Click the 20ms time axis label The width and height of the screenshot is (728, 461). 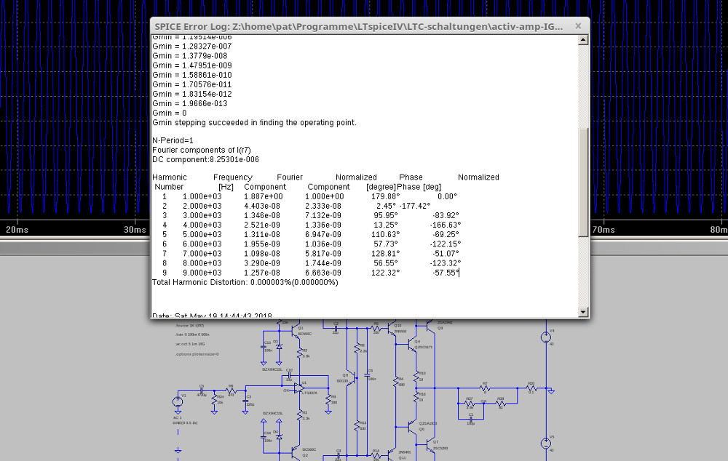coord(17,230)
